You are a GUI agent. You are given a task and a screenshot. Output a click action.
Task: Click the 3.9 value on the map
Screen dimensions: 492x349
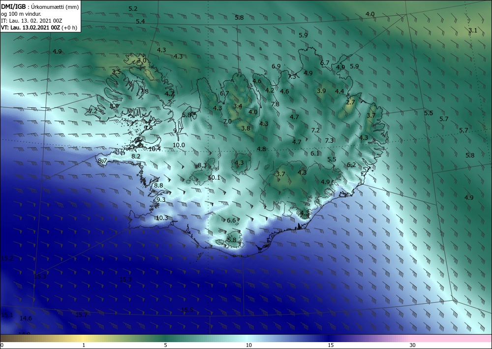(321, 91)
